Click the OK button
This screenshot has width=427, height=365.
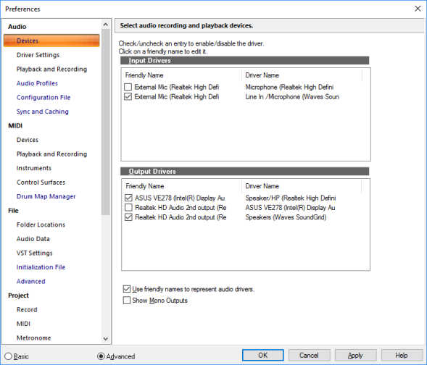pyautogui.click(x=262, y=355)
